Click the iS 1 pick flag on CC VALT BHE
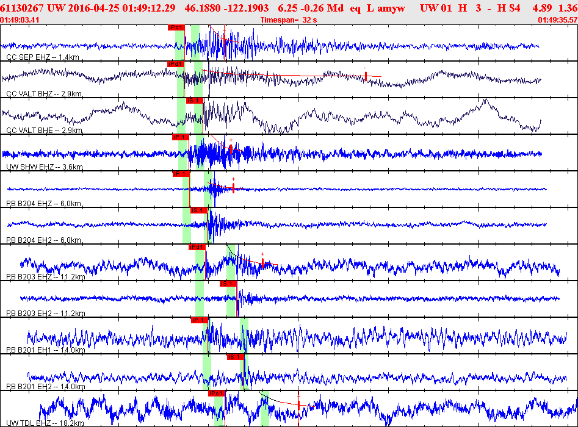 click(194, 101)
